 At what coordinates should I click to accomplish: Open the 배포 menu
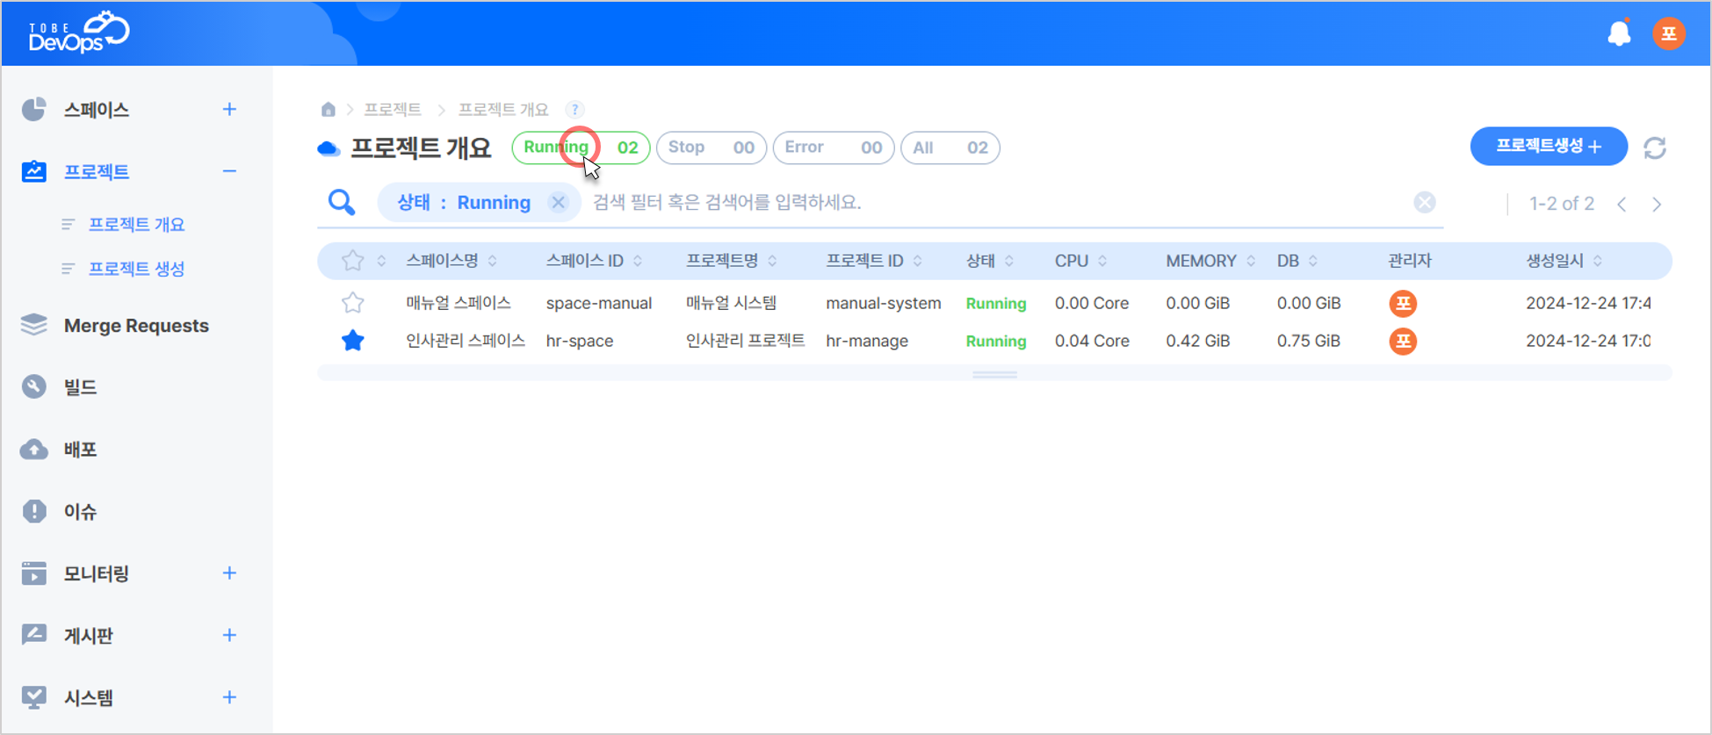click(80, 450)
